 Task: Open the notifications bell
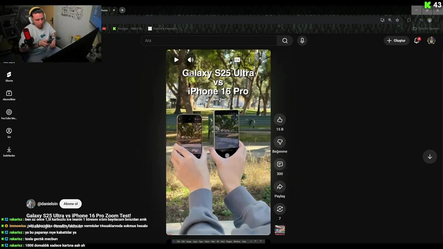tap(417, 40)
